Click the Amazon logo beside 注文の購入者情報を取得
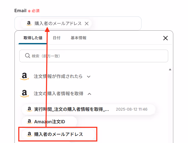188x143 pixels. [24, 94]
